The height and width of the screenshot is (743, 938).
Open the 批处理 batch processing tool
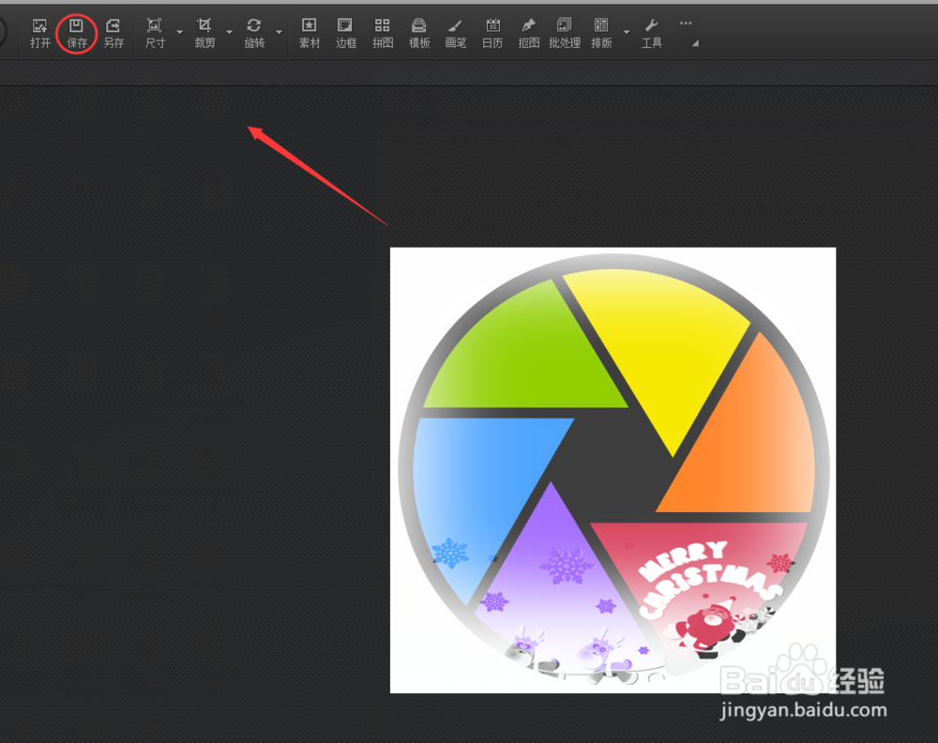pos(565,34)
